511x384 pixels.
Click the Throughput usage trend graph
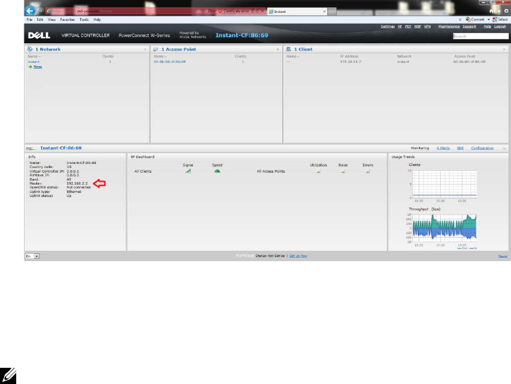point(444,228)
